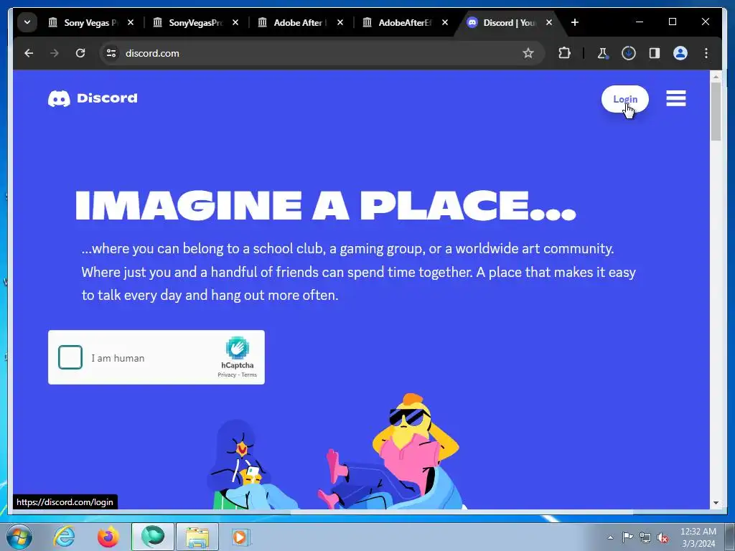735x551 pixels.
Task: Click the scrollbar down arrow
Action: coord(716,503)
